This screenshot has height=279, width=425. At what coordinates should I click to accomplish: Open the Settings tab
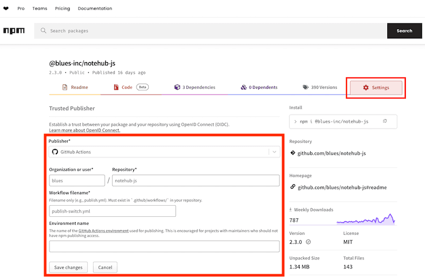376,88
